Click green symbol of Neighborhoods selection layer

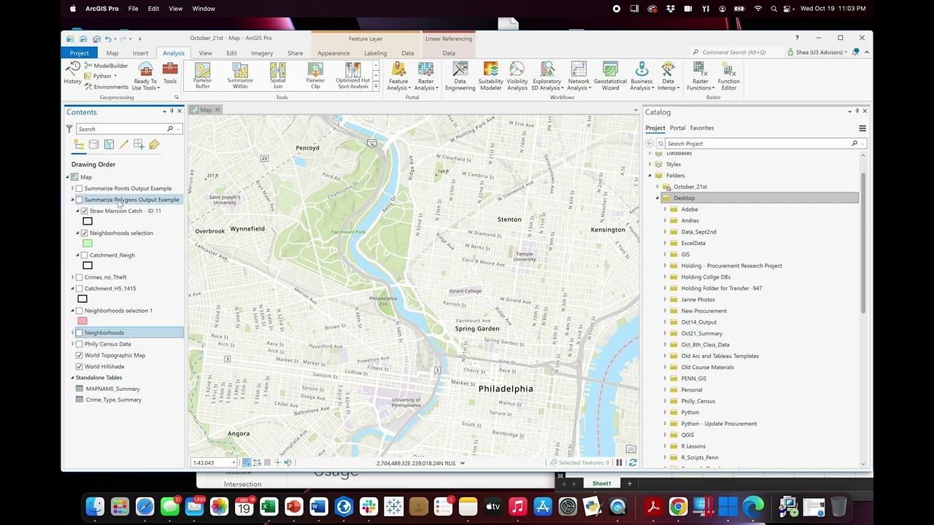[x=88, y=244]
